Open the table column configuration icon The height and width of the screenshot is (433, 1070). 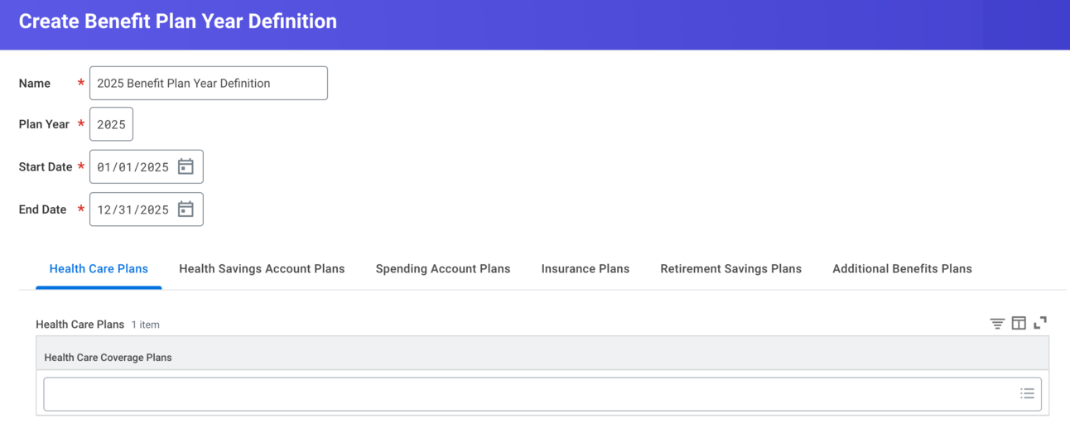click(1019, 324)
